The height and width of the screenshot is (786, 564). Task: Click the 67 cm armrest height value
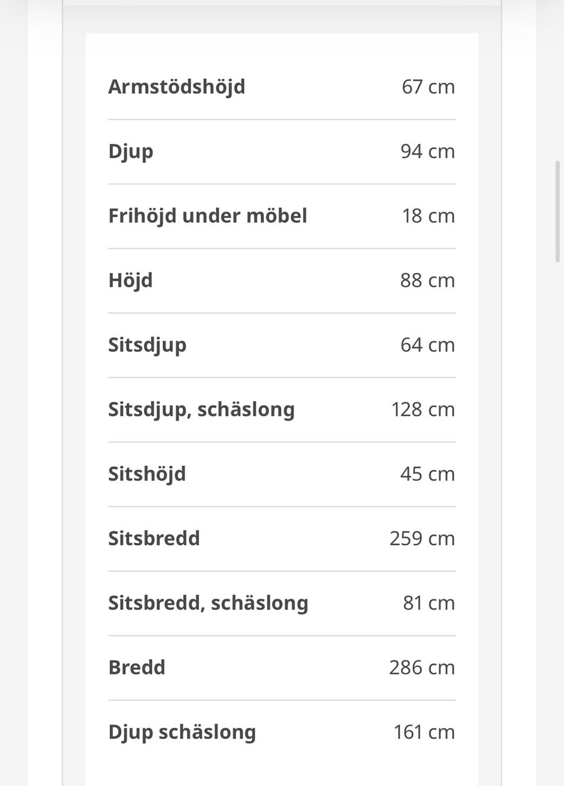pyautogui.click(x=428, y=87)
